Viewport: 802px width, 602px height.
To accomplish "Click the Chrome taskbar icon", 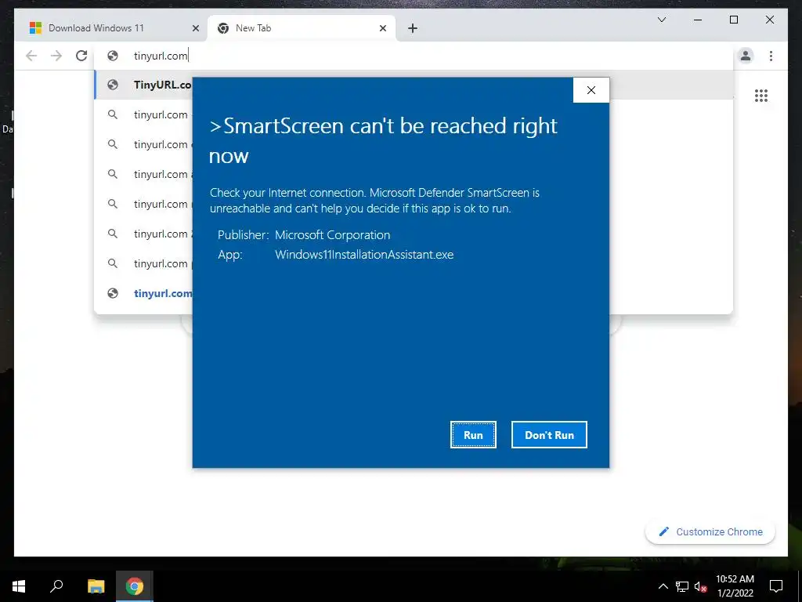I will 135,586.
